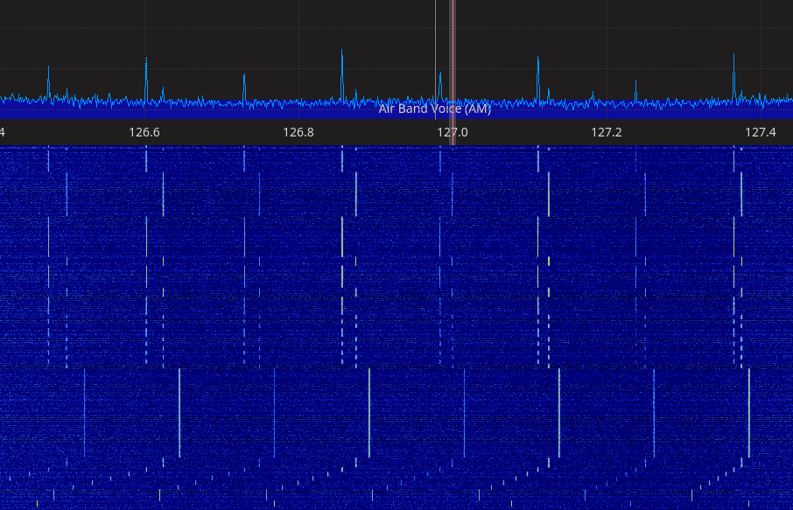Viewport: 793px width, 510px height.
Task: Click the 127.2 frequency axis label
Action: tap(606, 132)
